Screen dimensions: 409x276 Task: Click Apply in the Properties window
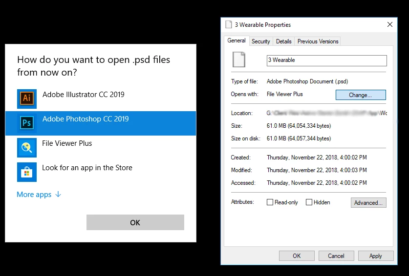(x=376, y=256)
